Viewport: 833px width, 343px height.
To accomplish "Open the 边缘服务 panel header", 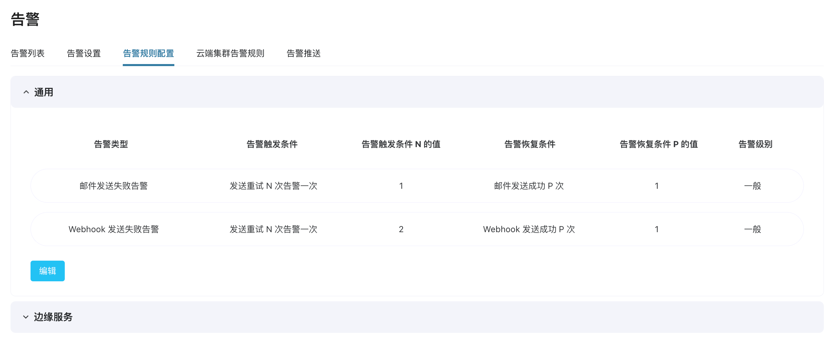I will pyautogui.click(x=417, y=317).
